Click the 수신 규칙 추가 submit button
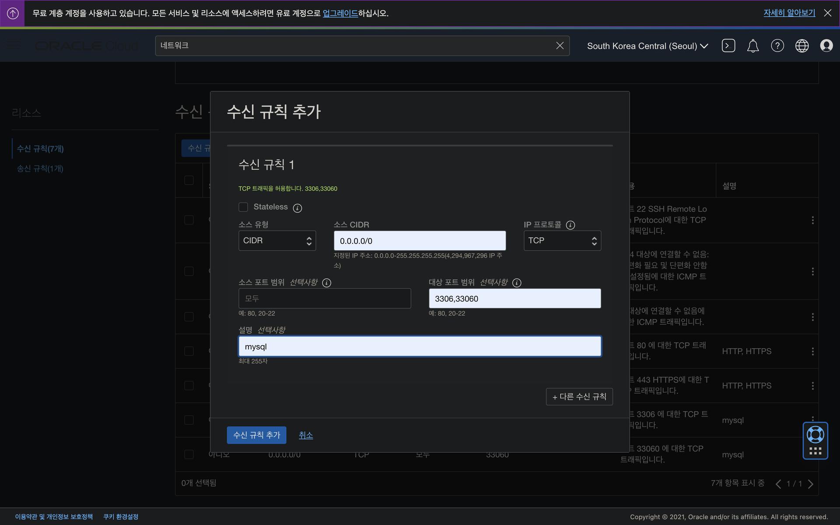 (256, 435)
